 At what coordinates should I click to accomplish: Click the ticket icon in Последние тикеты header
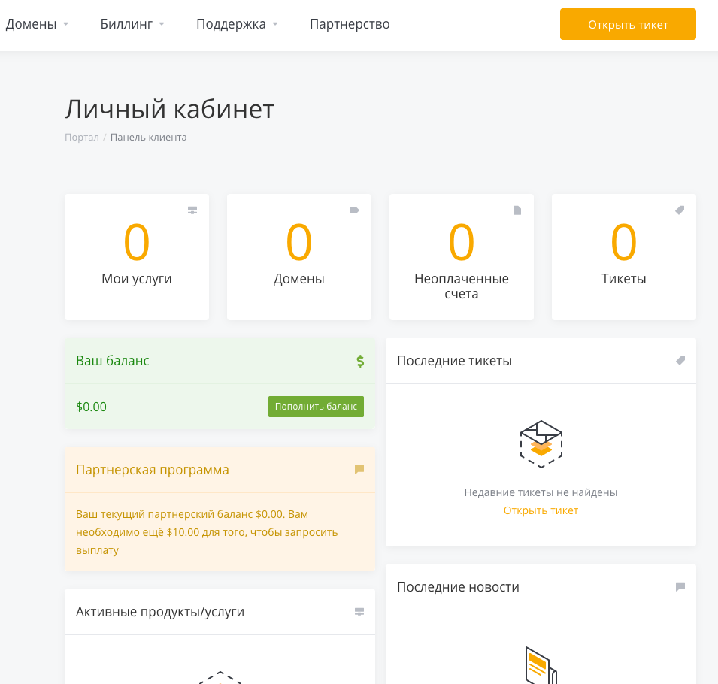(680, 361)
